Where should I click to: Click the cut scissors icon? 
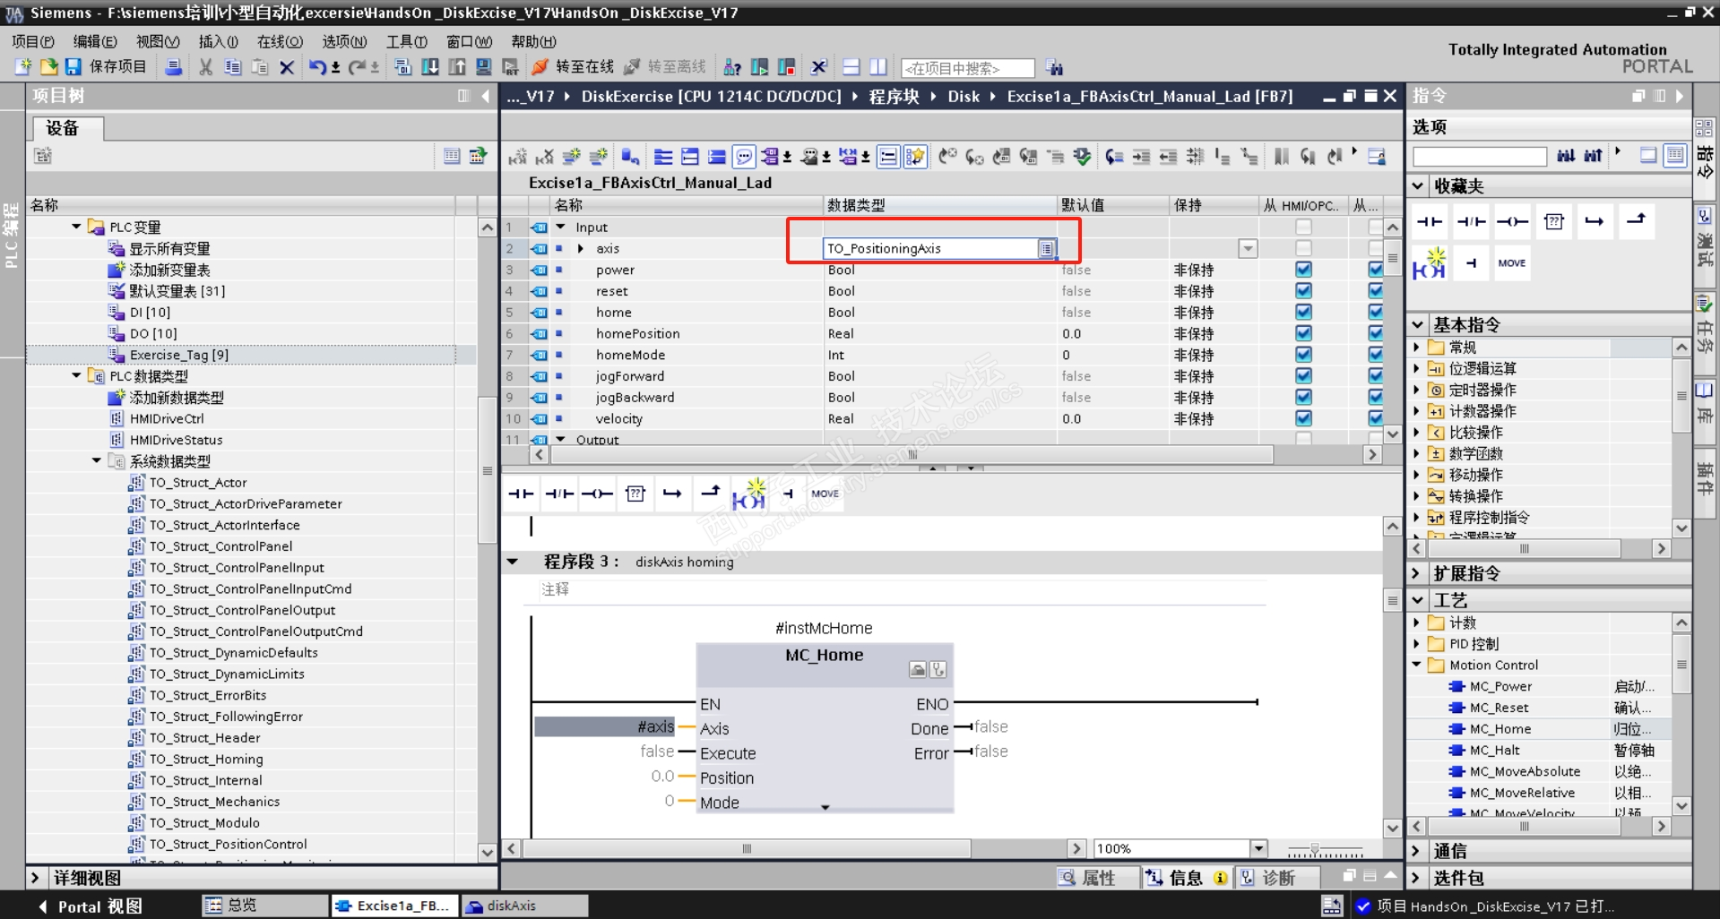point(206,67)
